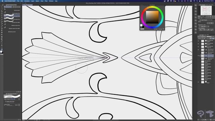The image size is (215, 121).
Task: Click the macOS Spotlight search icon
Action: coord(197,1)
